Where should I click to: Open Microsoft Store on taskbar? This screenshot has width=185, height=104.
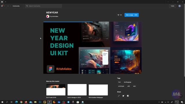point(78,102)
